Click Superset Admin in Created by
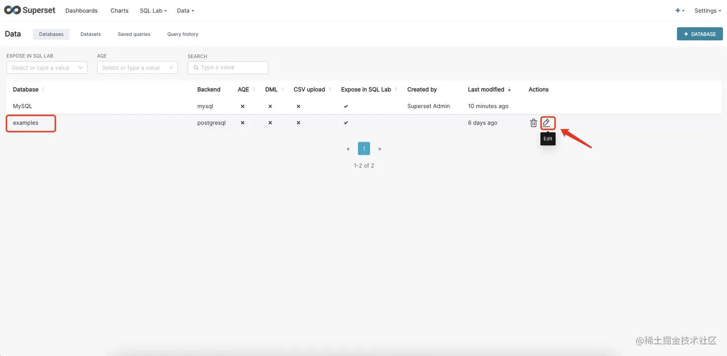This screenshot has width=727, height=356. 429,106
